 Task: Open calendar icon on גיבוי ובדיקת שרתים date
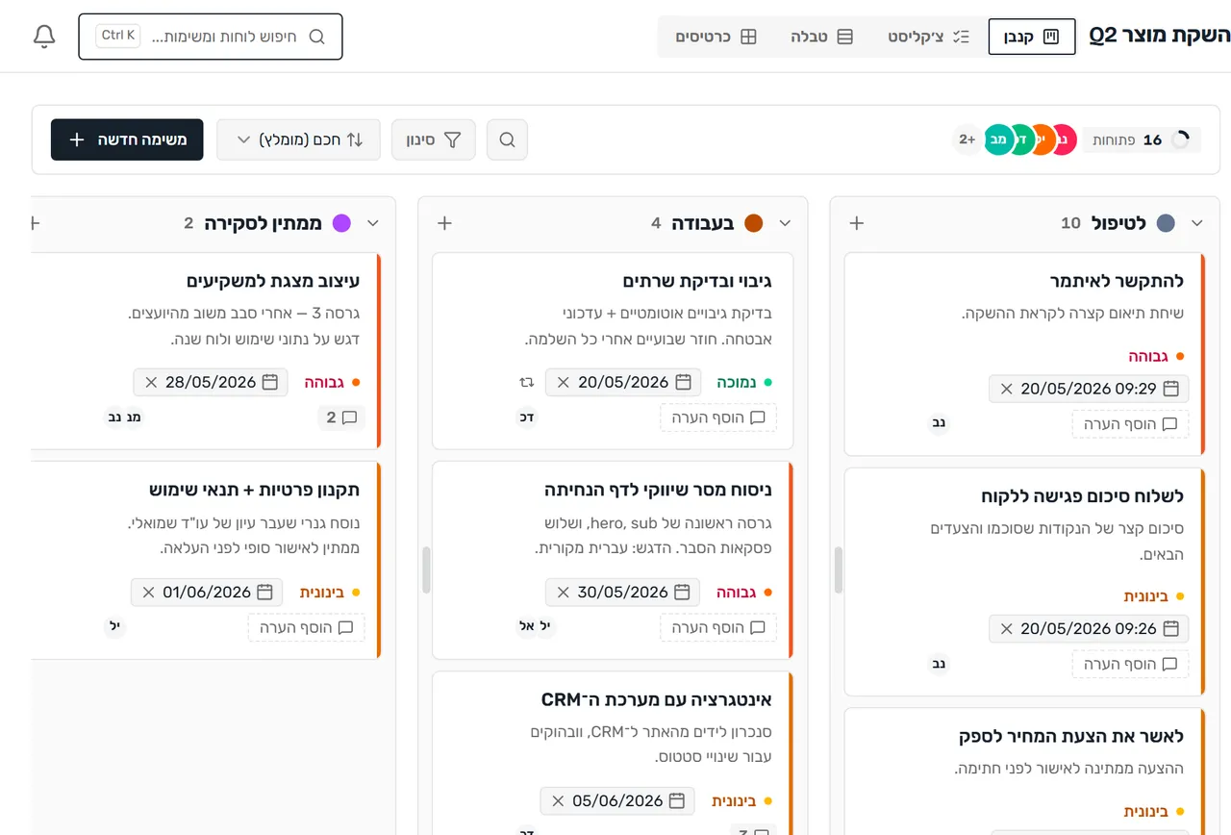point(683,382)
